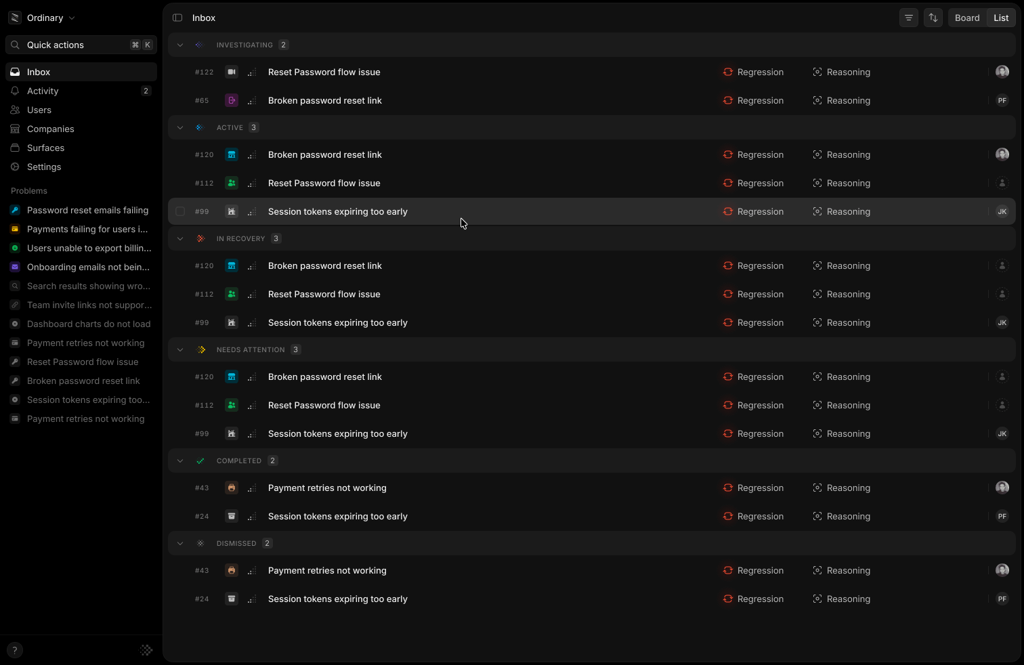Click the yellow card icon for Payments failing
Image resolution: width=1024 pixels, height=665 pixels.
tap(15, 229)
